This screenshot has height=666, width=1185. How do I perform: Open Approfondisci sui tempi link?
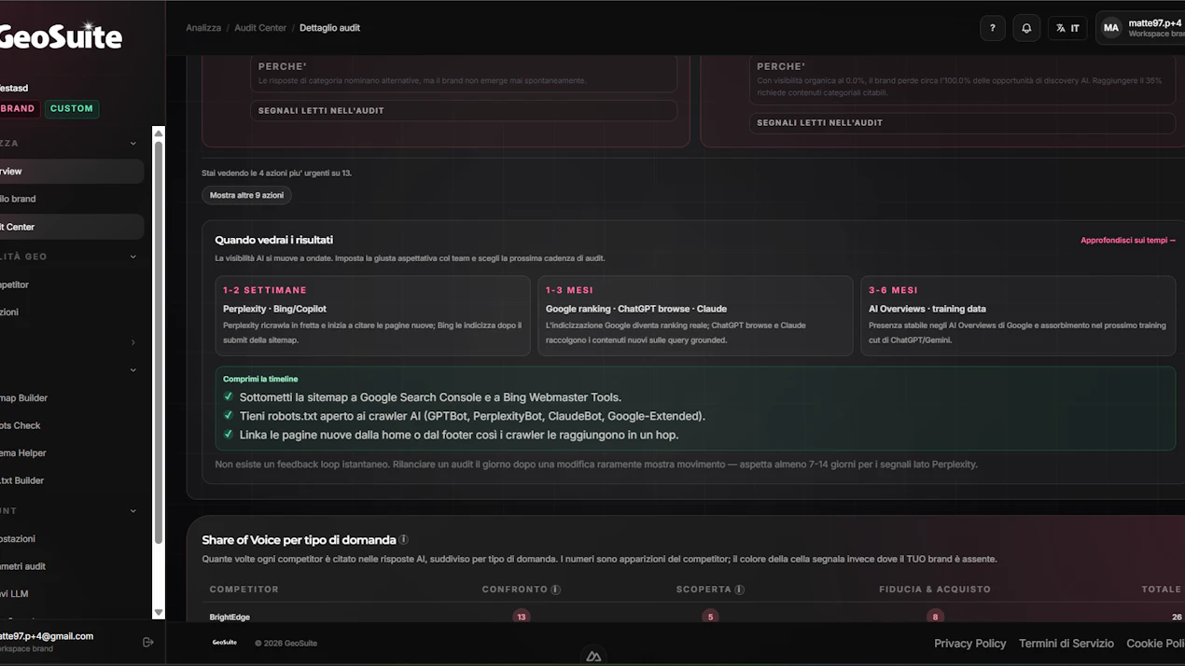1128,241
